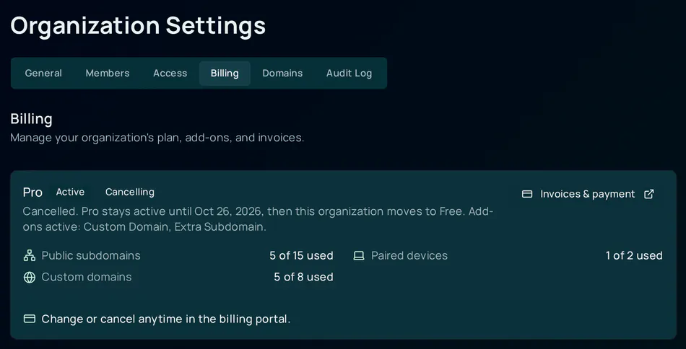Viewport: 686px width, 349px height.
Task: Click the '1 of 2 used' value
Action: (x=634, y=255)
